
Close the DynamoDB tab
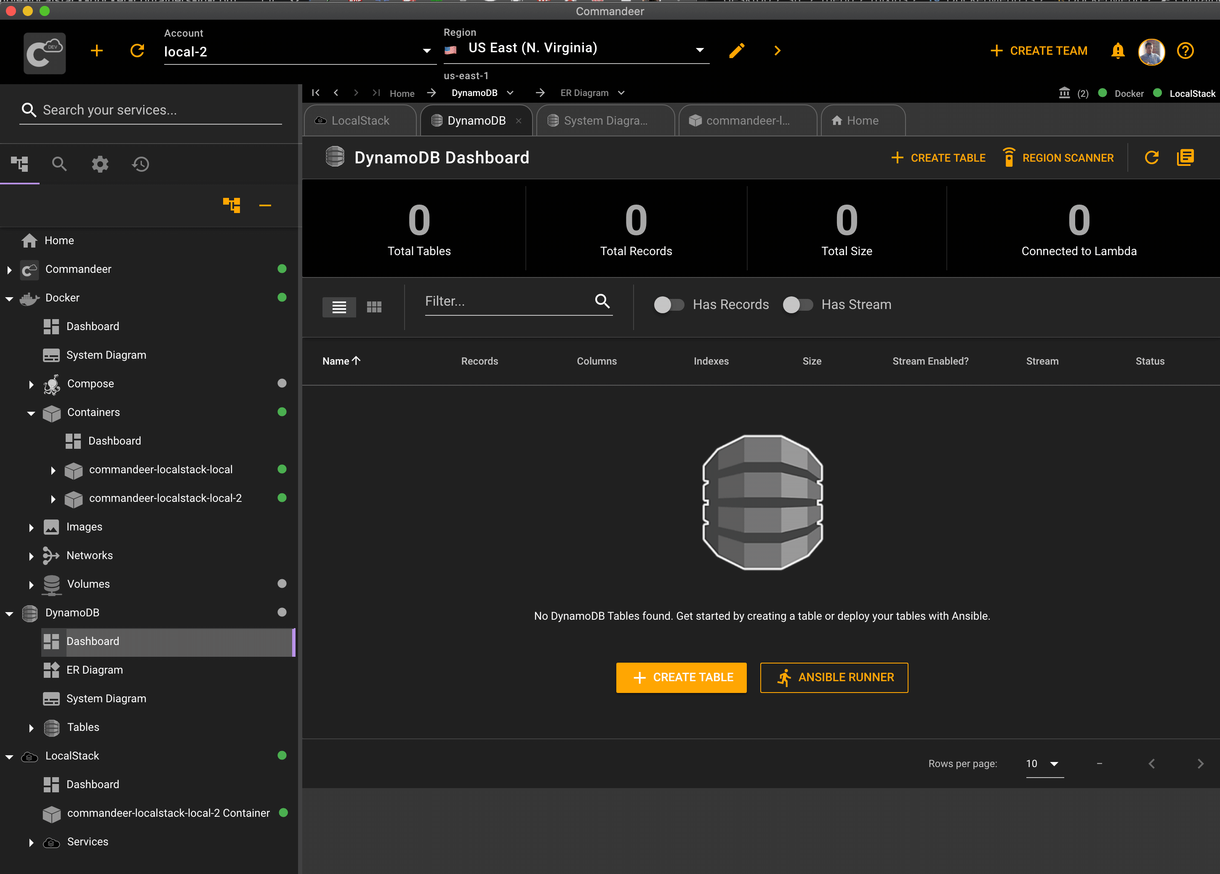point(519,121)
